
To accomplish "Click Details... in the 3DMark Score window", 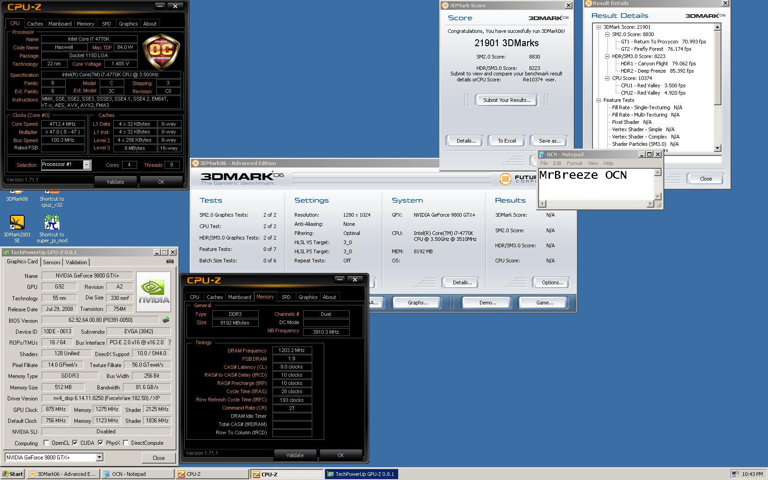I will 466,141.
